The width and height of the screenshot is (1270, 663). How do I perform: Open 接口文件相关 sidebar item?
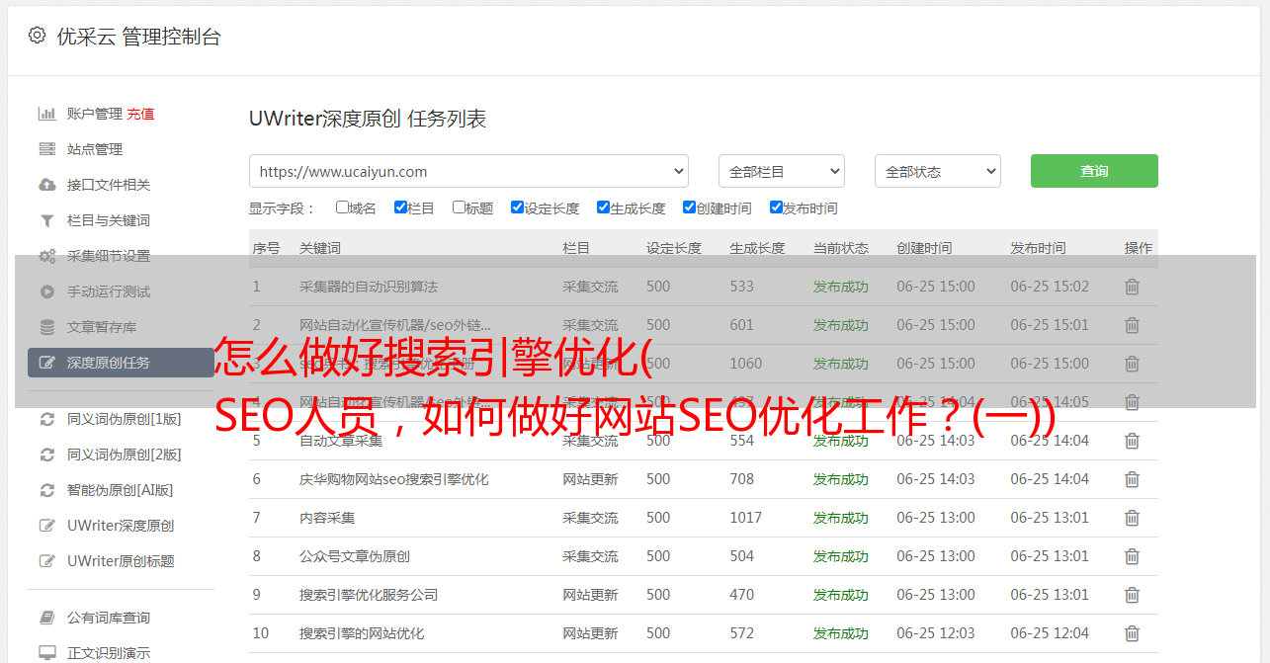[x=109, y=185]
